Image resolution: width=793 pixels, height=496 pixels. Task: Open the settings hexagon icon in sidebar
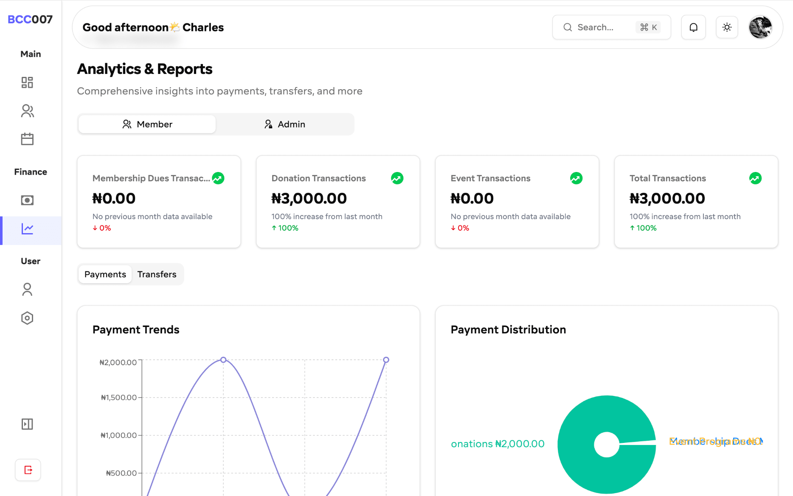click(27, 318)
